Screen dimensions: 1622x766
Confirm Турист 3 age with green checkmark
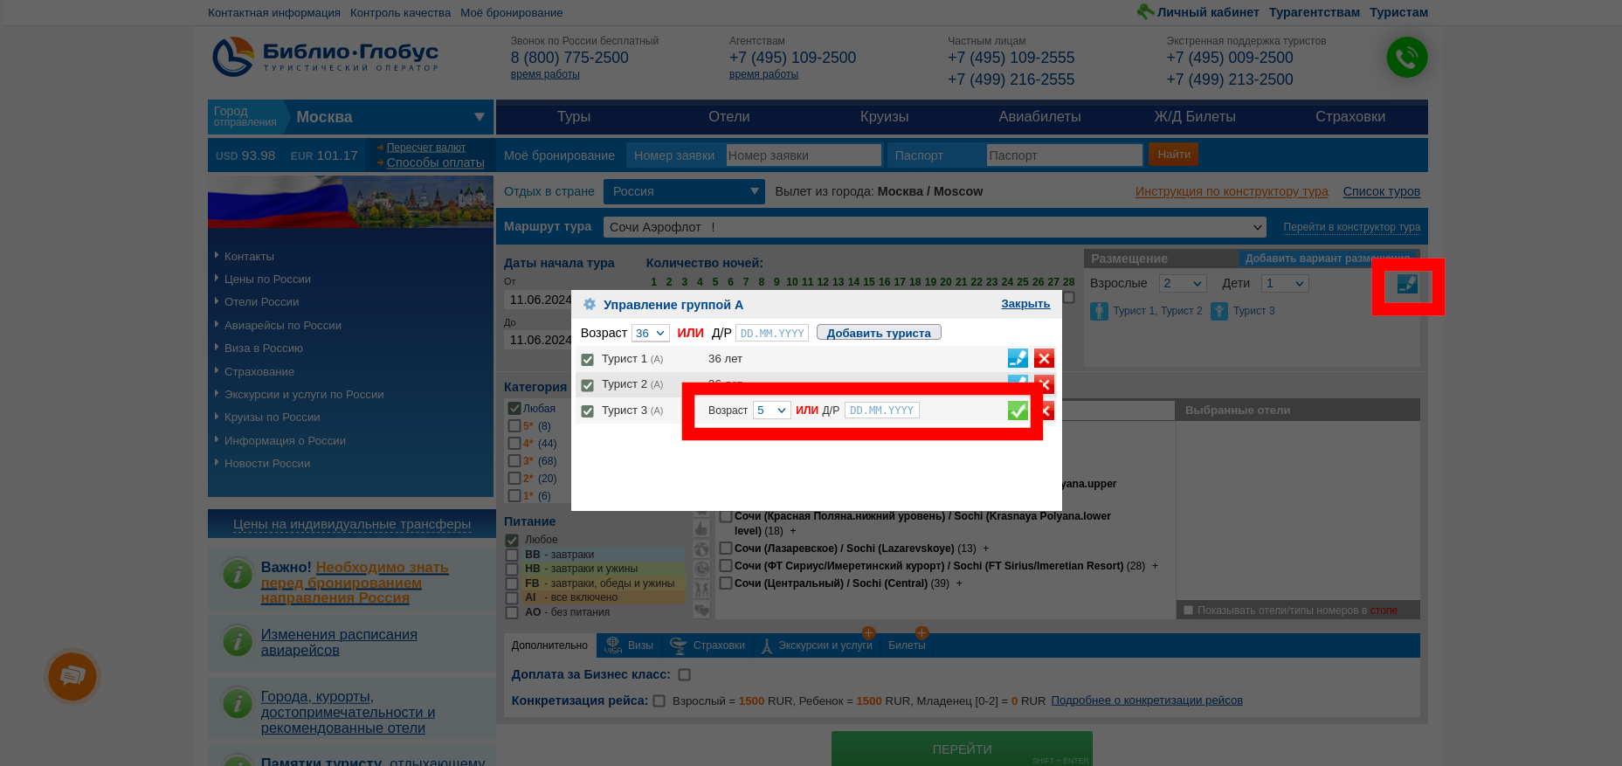[1018, 411]
